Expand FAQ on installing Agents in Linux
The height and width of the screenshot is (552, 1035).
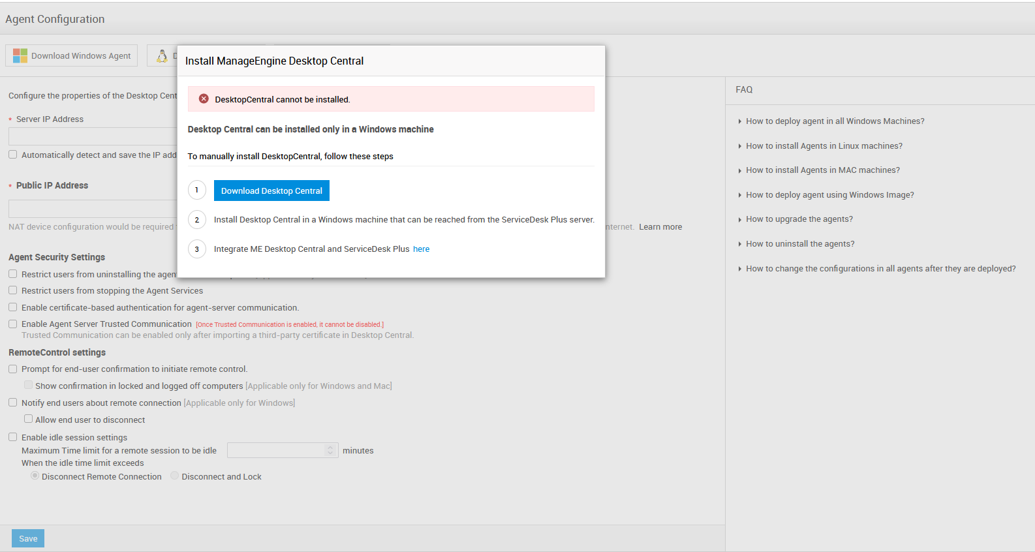tap(824, 146)
